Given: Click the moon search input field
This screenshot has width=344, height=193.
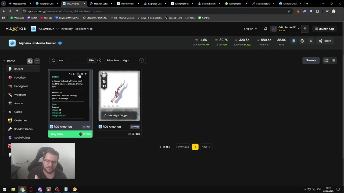Looking at the screenshot, I should [x=71, y=60].
